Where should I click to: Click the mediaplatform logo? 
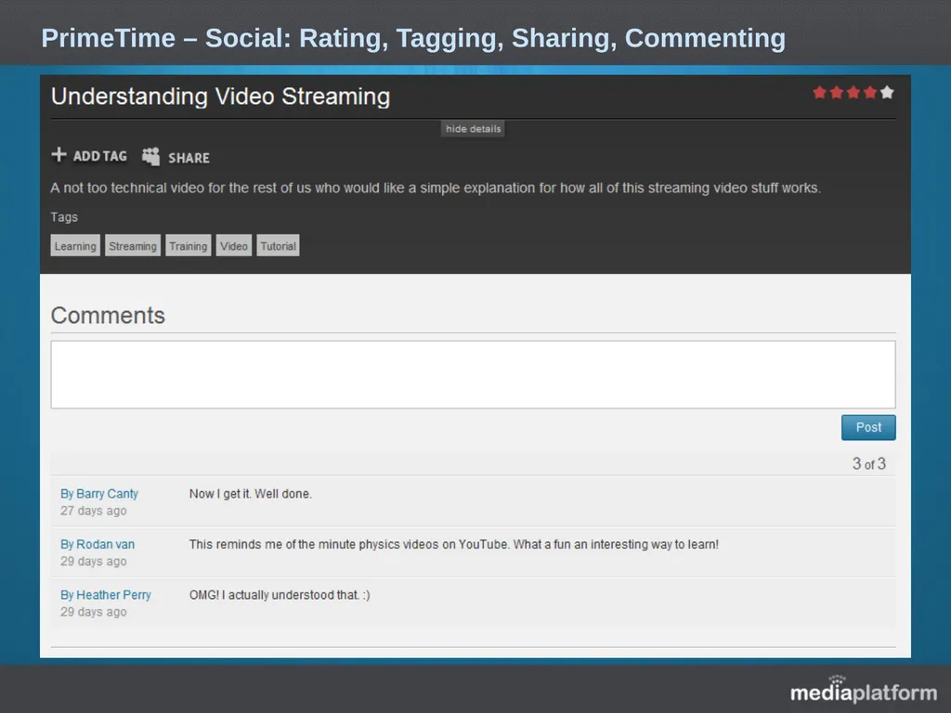[x=864, y=690]
